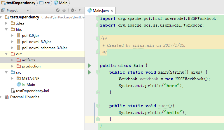Collapse the src folder
The width and height of the screenshot is (224, 130).
[x=6, y=72]
